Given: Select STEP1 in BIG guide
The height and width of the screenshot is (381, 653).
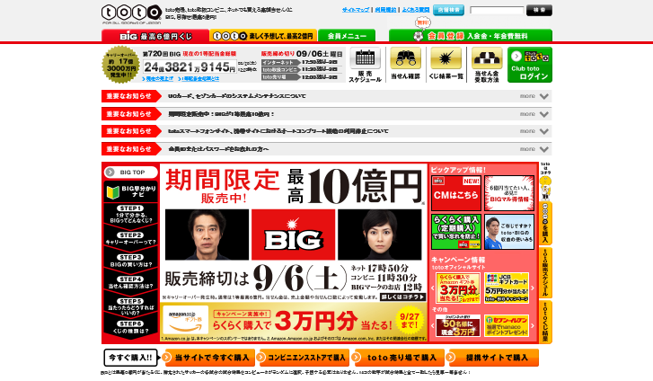Looking at the screenshot, I should point(131,214).
